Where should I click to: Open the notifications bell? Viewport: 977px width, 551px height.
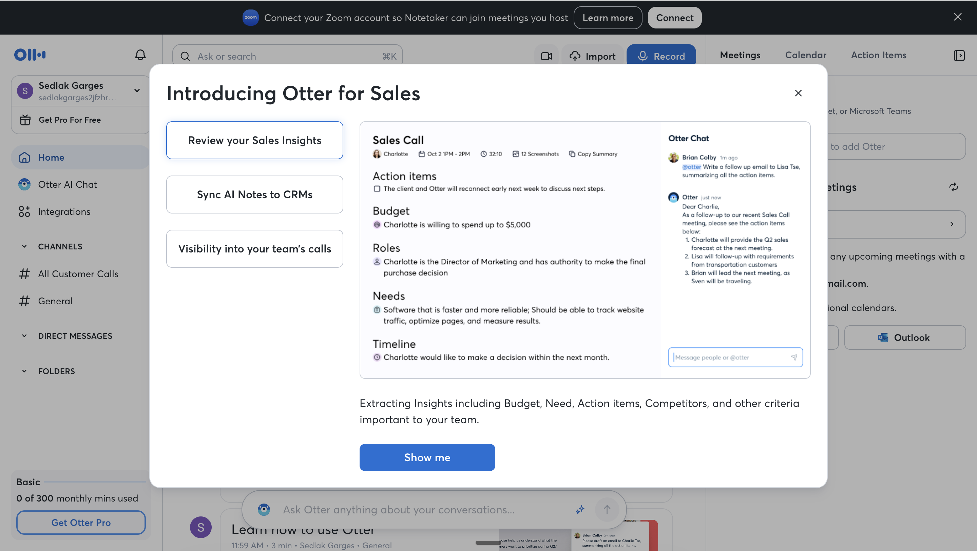[x=140, y=55]
